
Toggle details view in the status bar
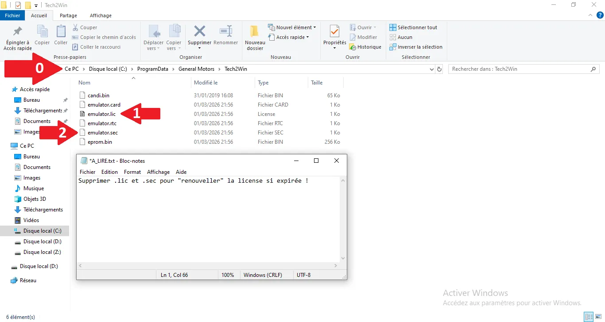pyautogui.click(x=589, y=317)
